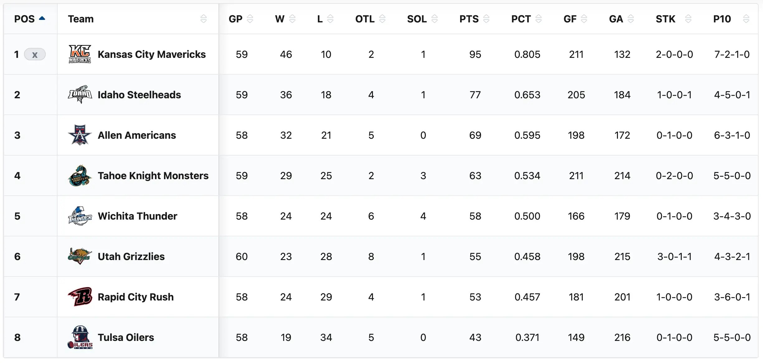Click the Kansas City Mavericks logo

pyautogui.click(x=80, y=54)
